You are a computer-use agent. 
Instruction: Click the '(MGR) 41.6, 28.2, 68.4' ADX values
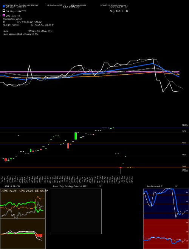pos(40,31)
